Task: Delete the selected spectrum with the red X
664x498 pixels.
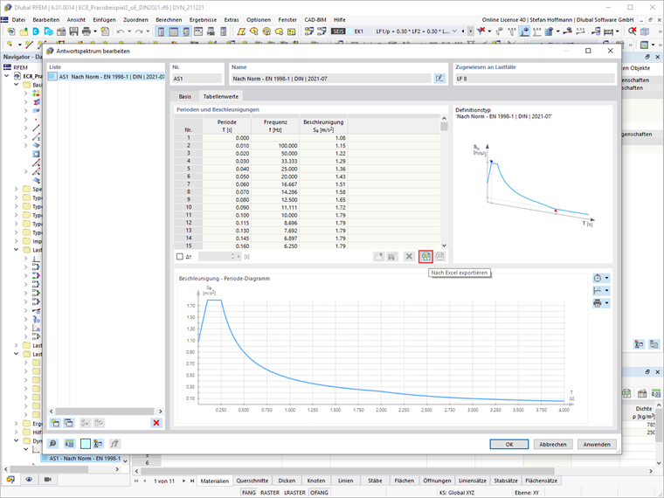Action: pyautogui.click(x=156, y=423)
